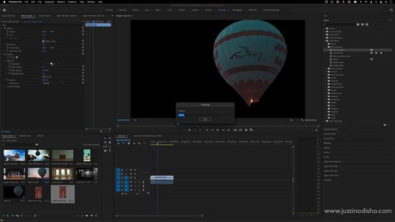Select the Selection tool in timeline toolbar
This screenshot has height=222, width=395.
pyautogui.click(x=106, y=138)
